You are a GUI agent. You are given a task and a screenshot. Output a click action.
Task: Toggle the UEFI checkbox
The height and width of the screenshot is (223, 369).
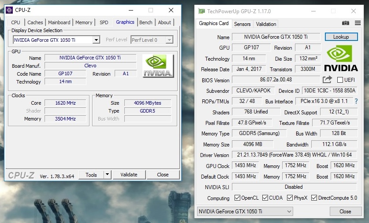coord(340,80)
